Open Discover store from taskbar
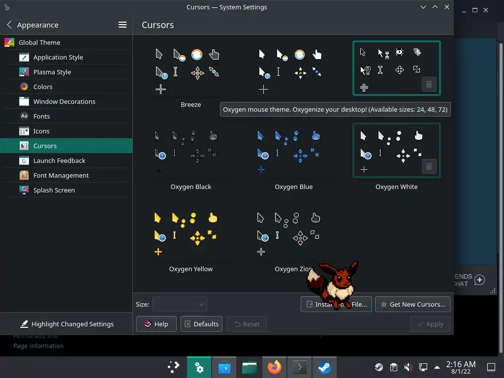504x378 pixels. pos(224,367)
